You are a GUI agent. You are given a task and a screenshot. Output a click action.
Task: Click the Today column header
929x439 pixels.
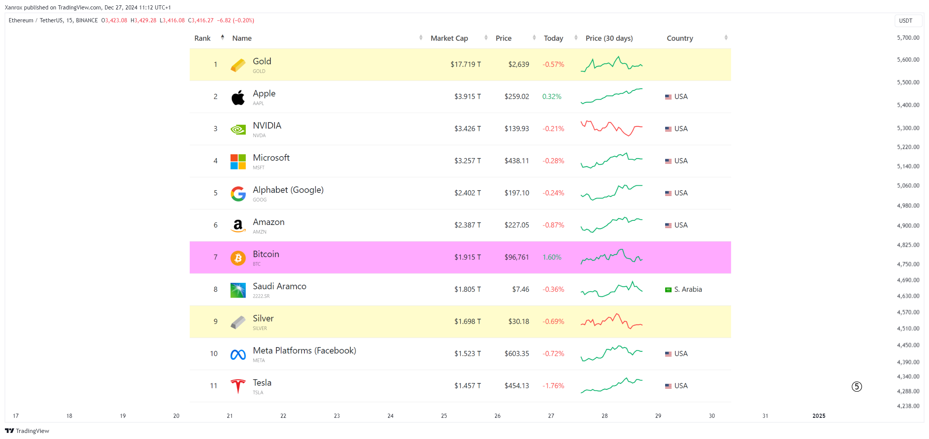coord(553,38)
